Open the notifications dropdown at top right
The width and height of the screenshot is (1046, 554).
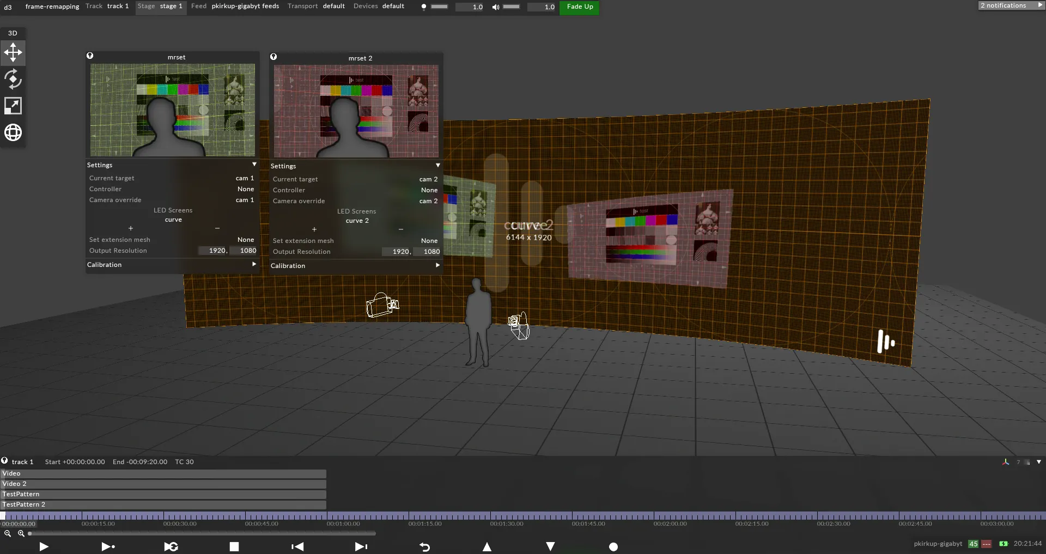1011,5
